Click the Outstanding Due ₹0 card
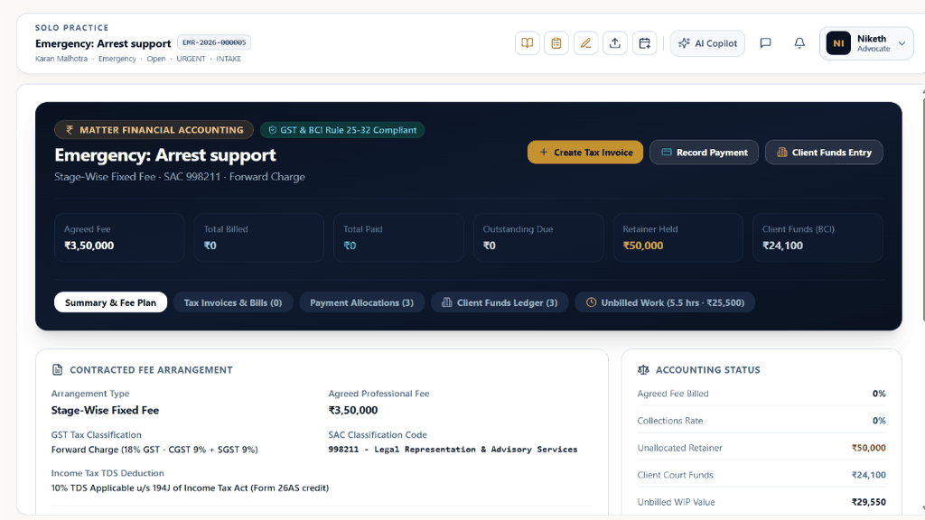 [x=538, y=237]
